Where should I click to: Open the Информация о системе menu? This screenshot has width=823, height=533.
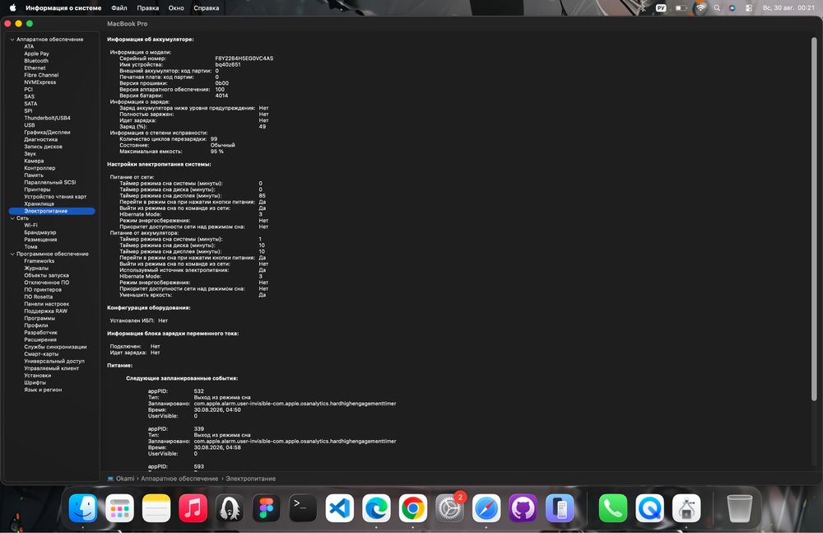pos(63,8)
